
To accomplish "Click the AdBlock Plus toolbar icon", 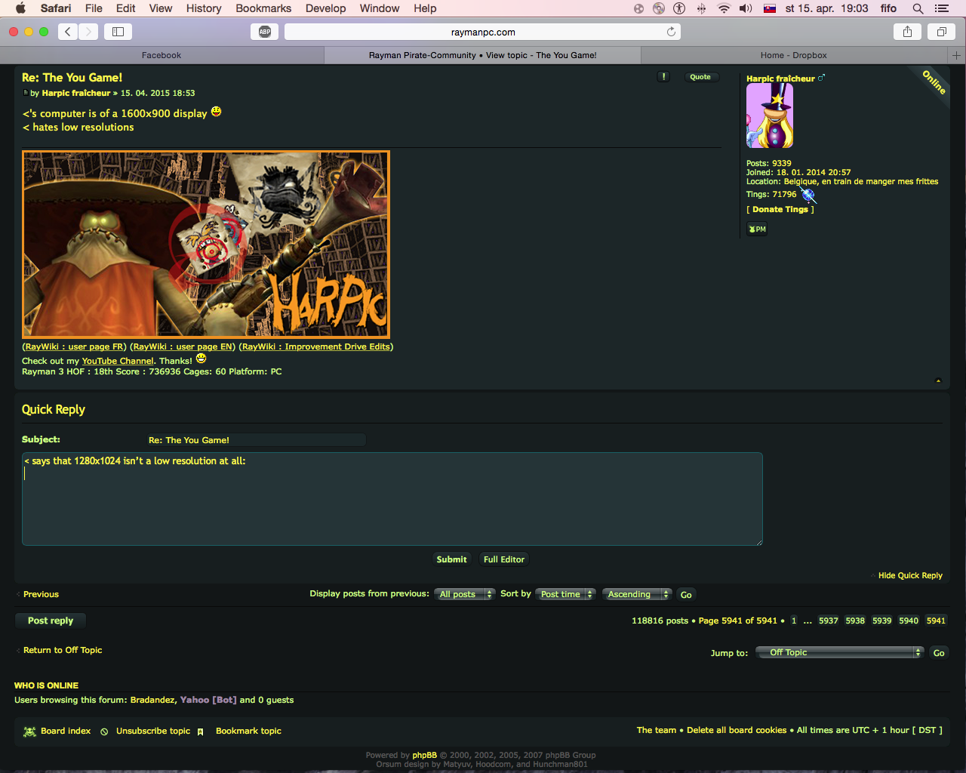I will coord(265,32).
